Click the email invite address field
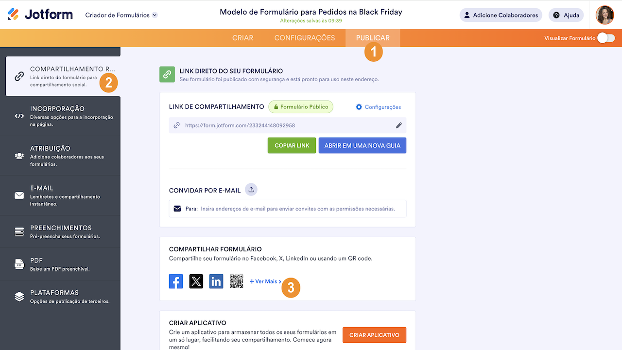Viewport: 622px width, 350px height. pos(297,209)
